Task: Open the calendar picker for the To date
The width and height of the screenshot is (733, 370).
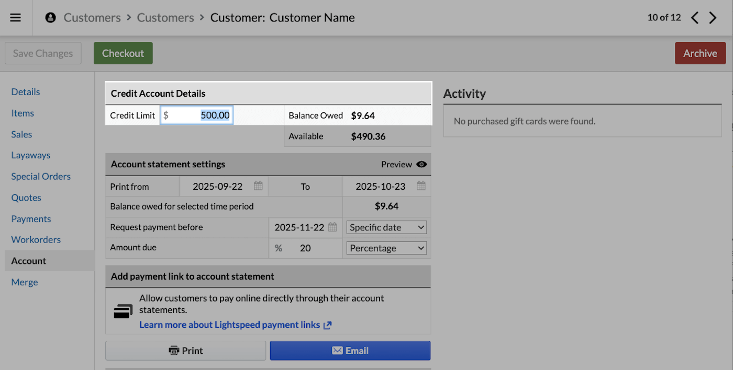Action: (421, 186)
